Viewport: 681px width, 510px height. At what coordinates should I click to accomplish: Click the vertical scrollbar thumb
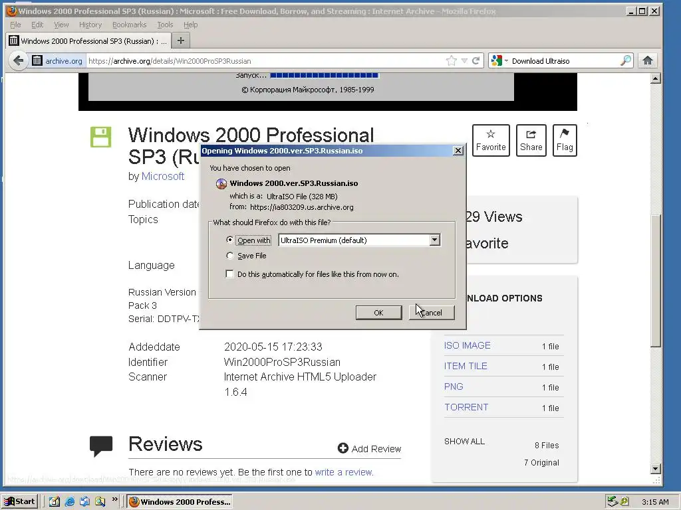click(656, 280)
